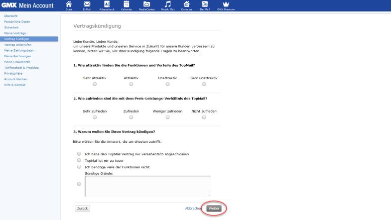Click the Weiter button
Image resolution: width=391 pixels, height=220 pixels.
[214, 208]
